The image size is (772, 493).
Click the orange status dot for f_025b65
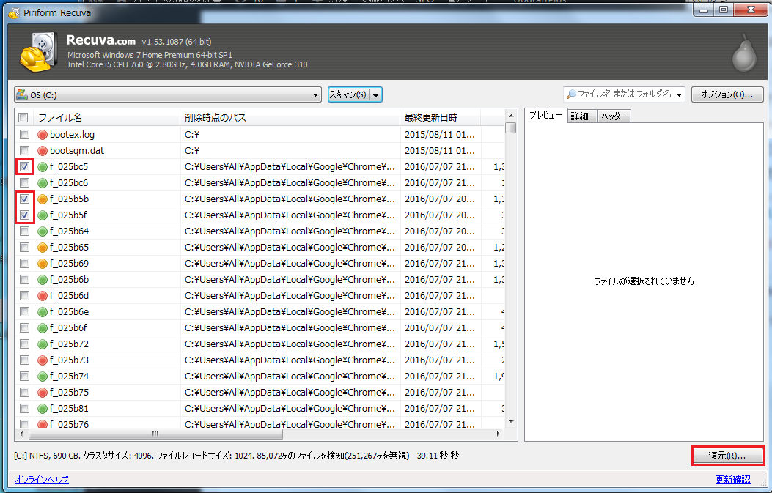[43, 248]
